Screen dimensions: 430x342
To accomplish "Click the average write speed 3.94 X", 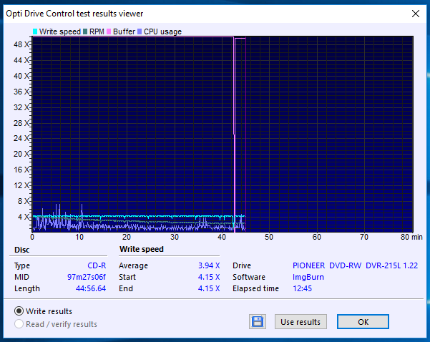I will [x=209, y=265].
